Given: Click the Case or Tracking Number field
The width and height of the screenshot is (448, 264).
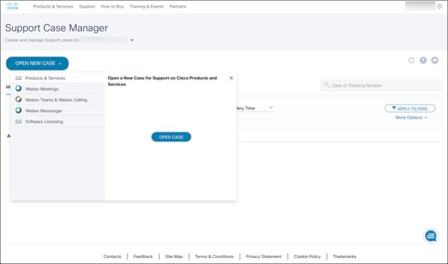Looking at the screenshot, I should (380, 85).
